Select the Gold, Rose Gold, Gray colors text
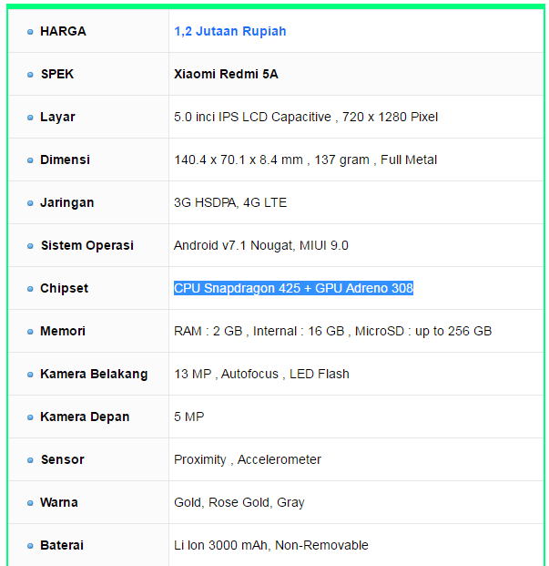The height and width of the screenshot is (566, 549). [239, 502]
